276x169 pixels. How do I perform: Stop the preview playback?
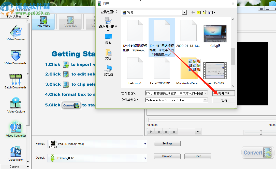tap(158, 132)
